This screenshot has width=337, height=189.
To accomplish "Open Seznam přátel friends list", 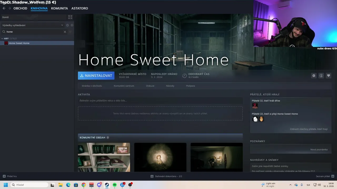I will pos(325,176).
